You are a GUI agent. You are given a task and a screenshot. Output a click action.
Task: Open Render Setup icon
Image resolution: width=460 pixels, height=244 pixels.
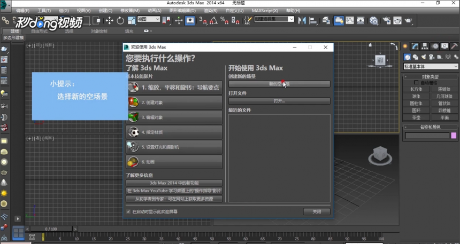387,20
